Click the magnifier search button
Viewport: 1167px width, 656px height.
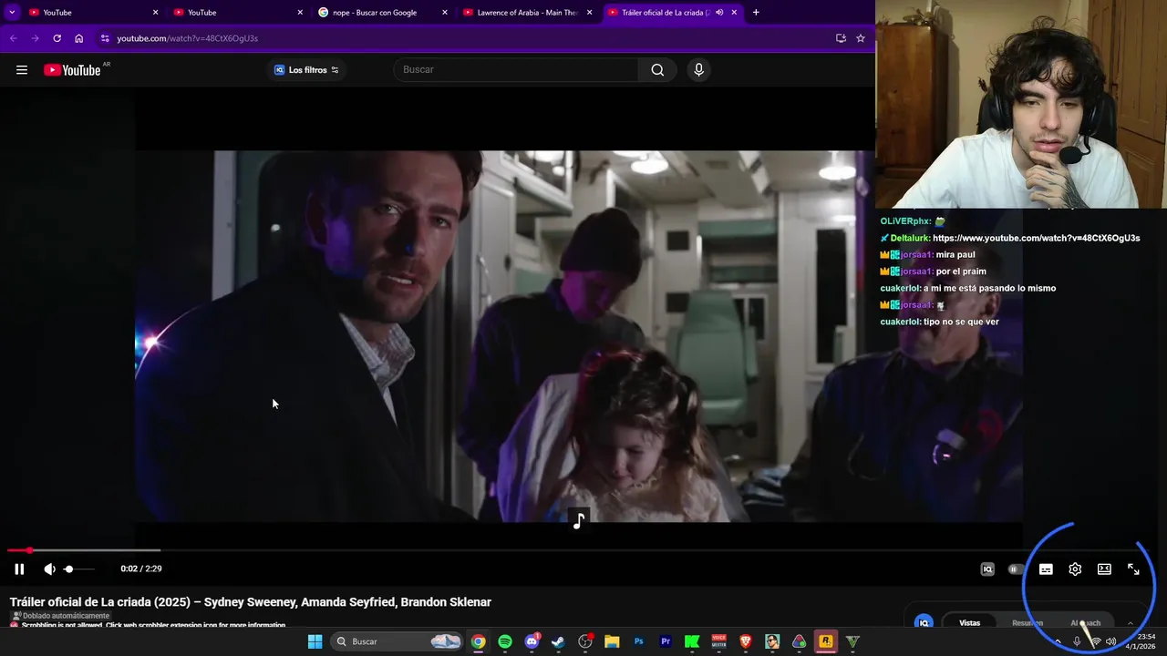657,70
